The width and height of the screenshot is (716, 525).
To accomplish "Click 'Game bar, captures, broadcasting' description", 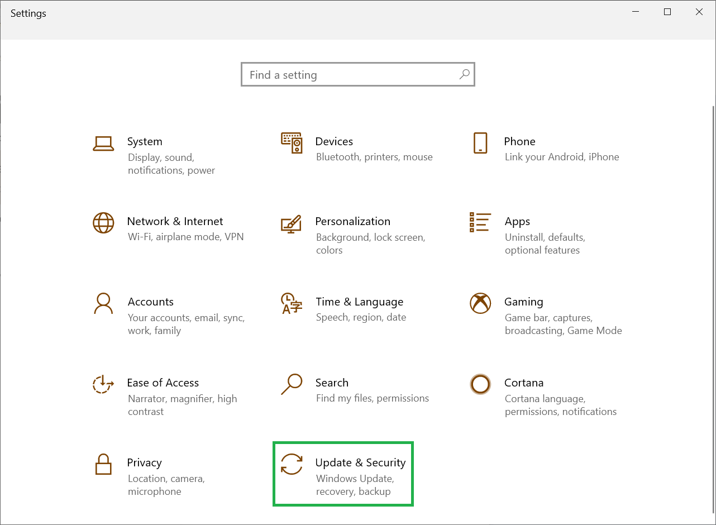I will pos(564,324).
